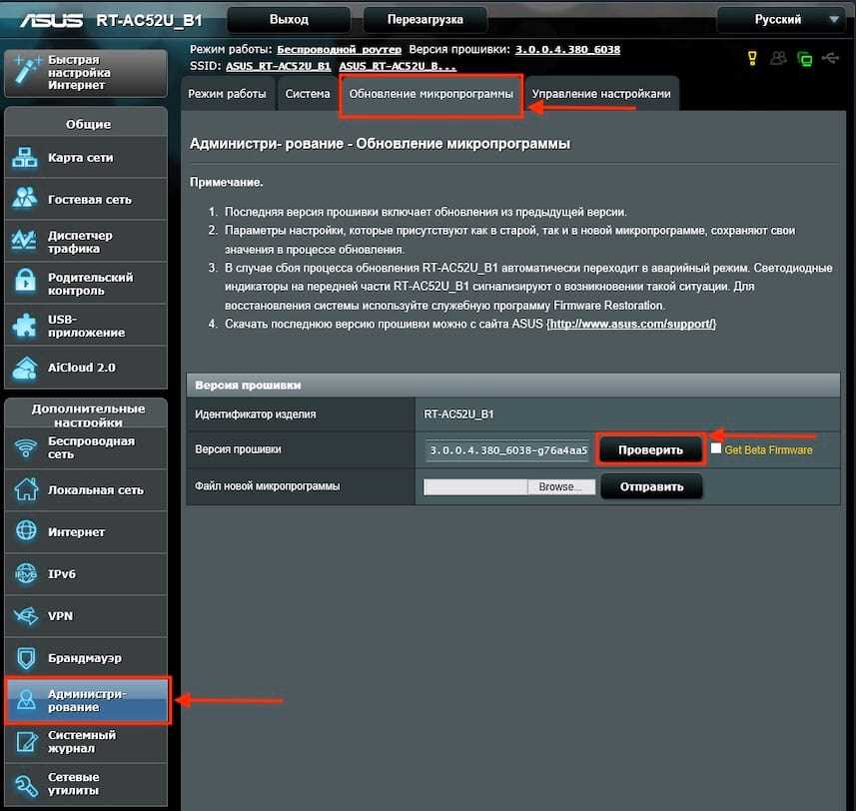Viewport: 856px width, 811px height.
Task: Click the Беспроводная сеть Wi-Fi icon
Action: pos(26,447)
